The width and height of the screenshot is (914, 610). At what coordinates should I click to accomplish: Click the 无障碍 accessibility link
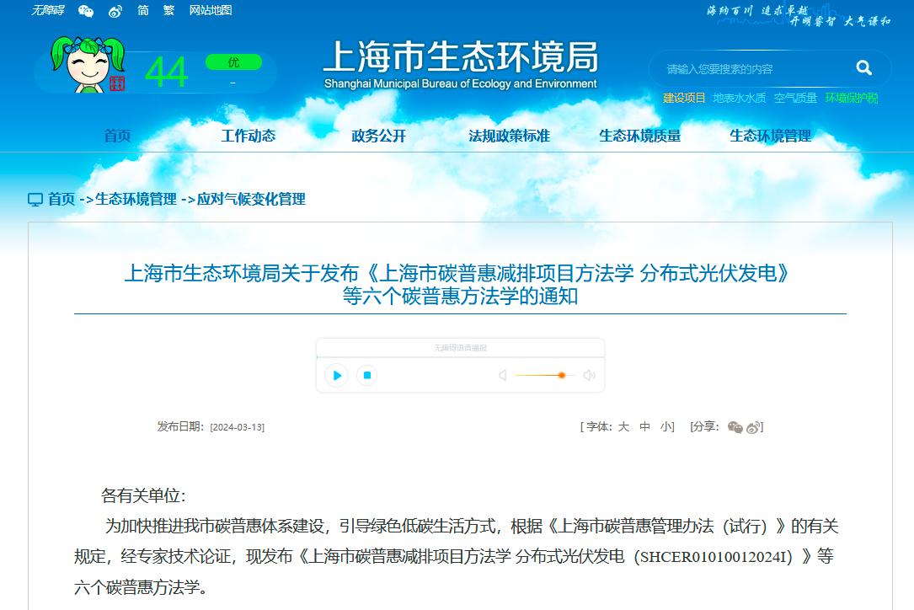coord(48,10)
